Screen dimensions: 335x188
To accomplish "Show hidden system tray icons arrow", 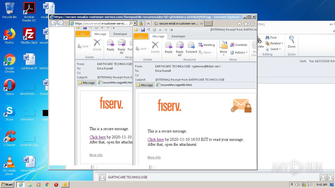I will click(x=292, y=184).
